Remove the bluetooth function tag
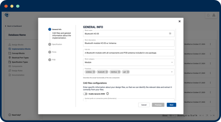This screenshot has width=221, height=122. [x=107, y=72]
